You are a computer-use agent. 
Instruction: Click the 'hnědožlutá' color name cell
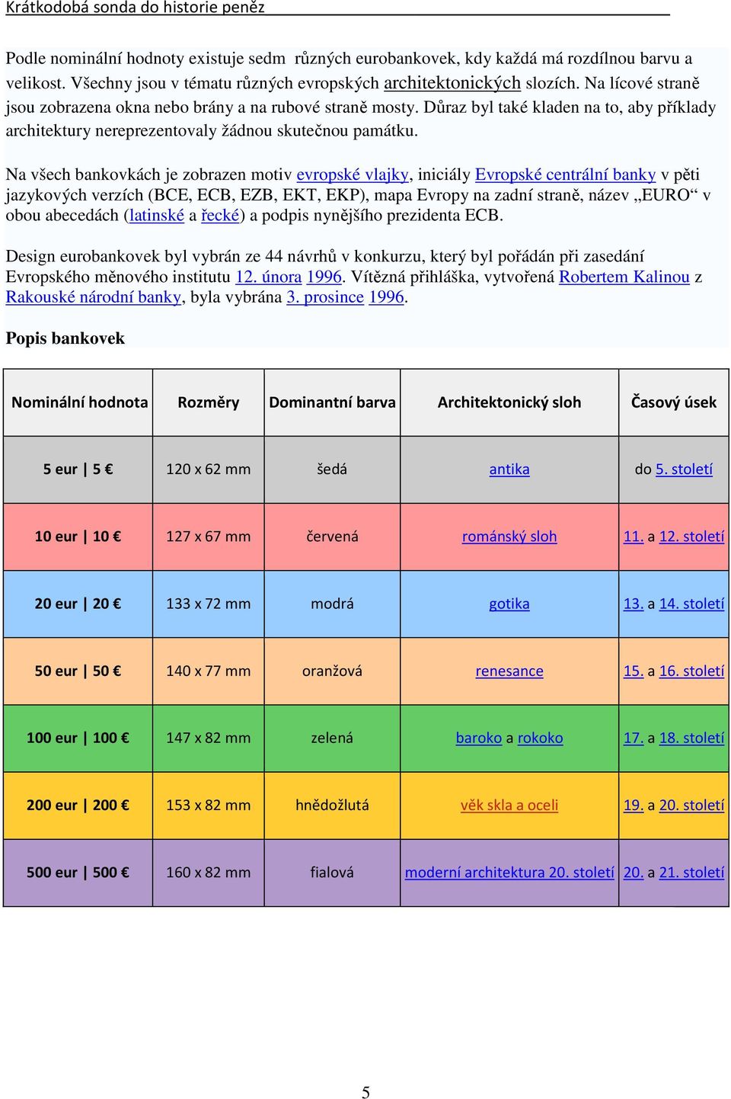pyautogui.click(x=332, y=805)
